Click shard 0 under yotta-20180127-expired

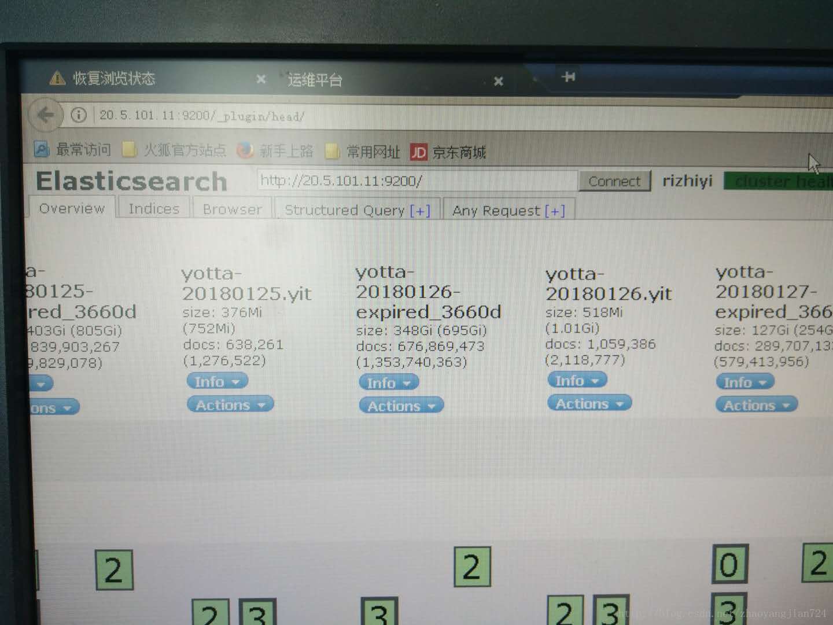coord(730,564)
